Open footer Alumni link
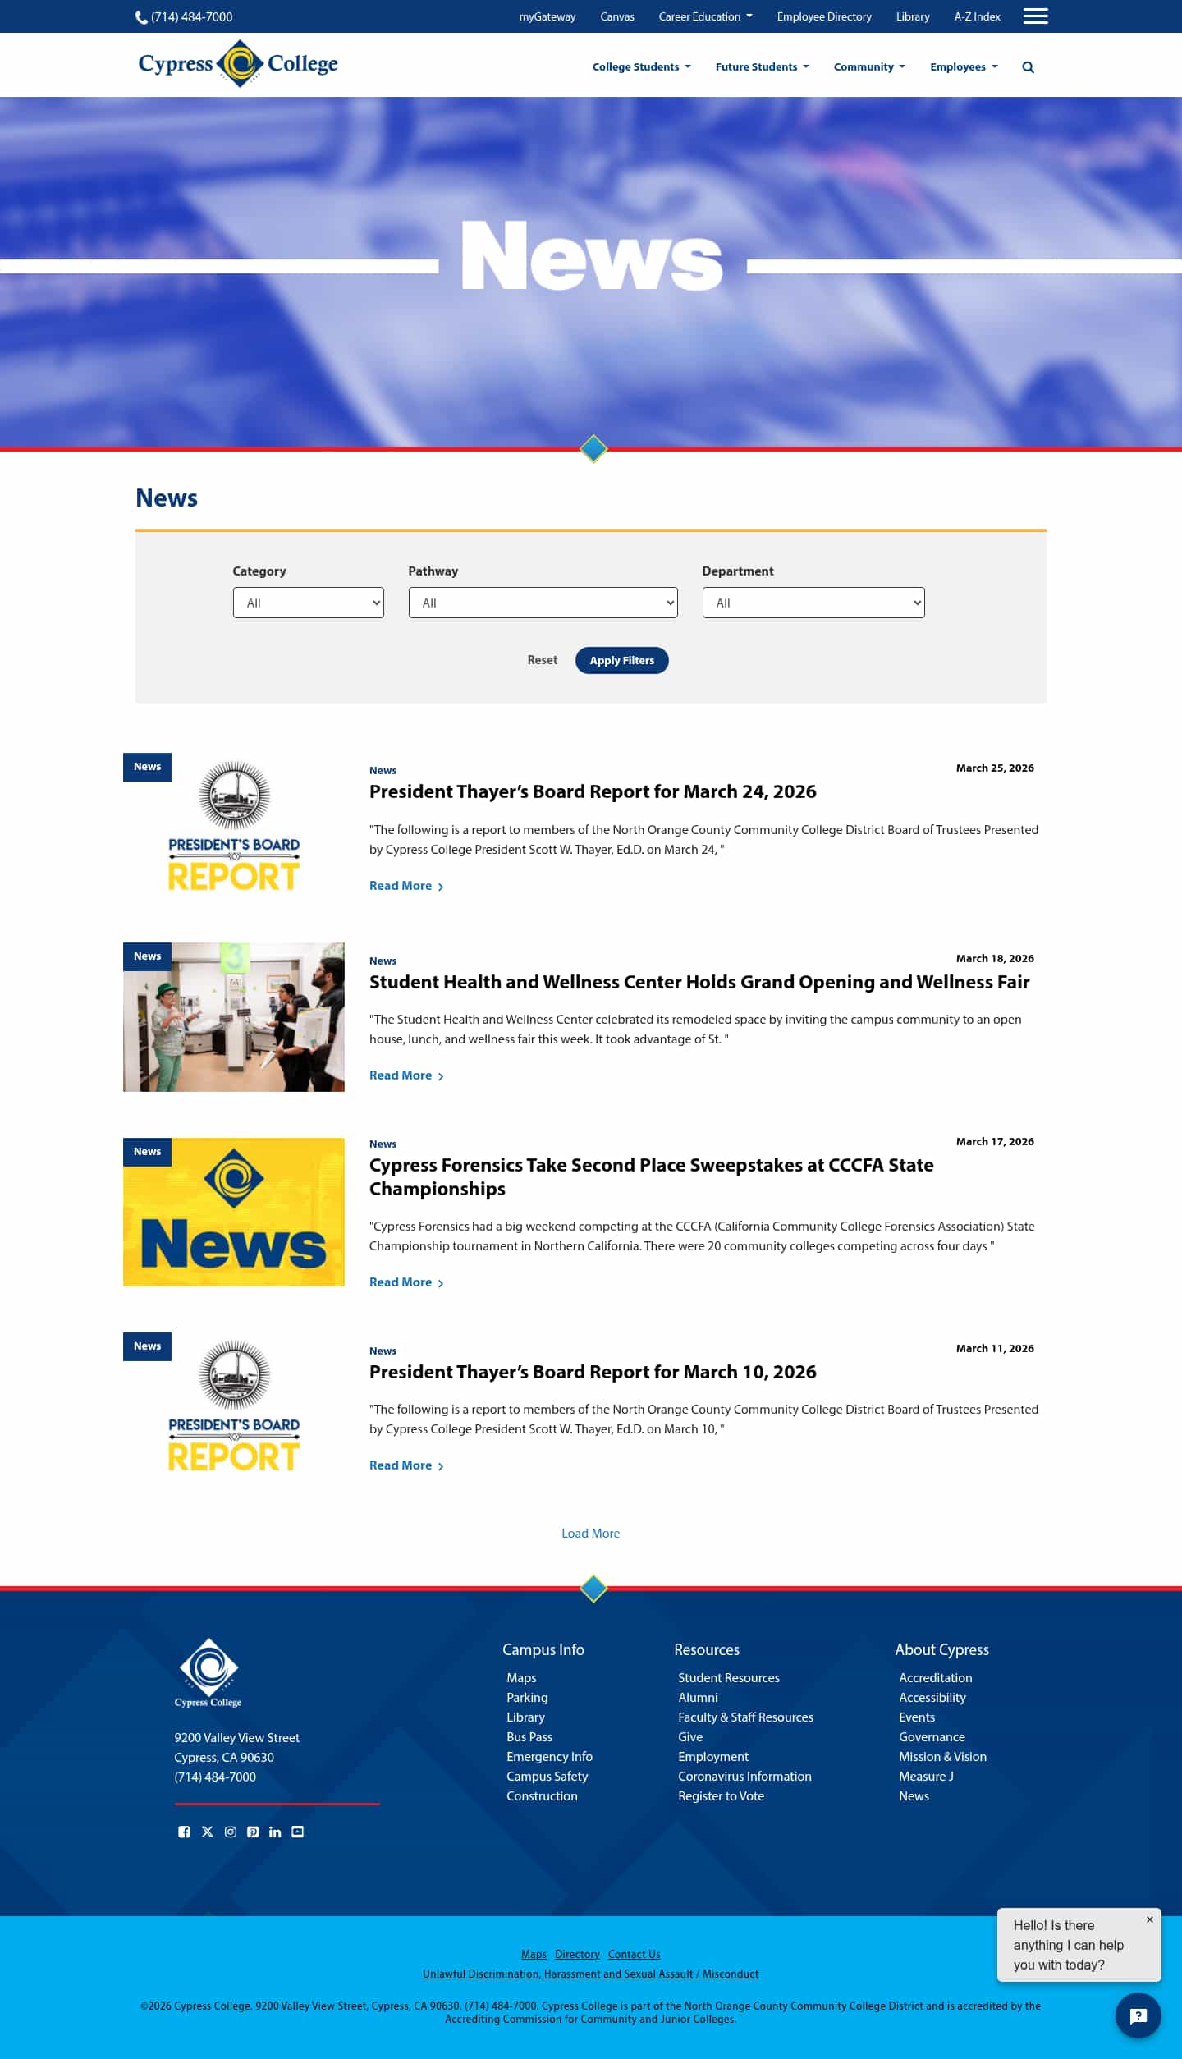 (x=698, y=1698)
